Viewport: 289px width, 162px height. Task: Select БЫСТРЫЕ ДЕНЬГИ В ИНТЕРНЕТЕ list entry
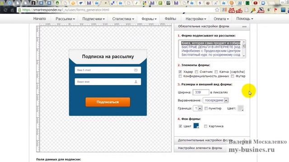(x=211, y=47)
